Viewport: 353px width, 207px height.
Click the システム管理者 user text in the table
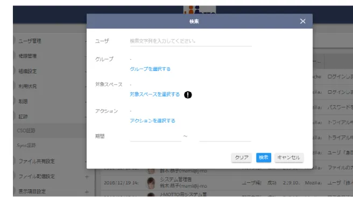[175, 180]
